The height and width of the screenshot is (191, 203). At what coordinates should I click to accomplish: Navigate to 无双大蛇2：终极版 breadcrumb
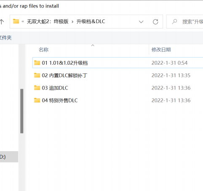[48, 21]
